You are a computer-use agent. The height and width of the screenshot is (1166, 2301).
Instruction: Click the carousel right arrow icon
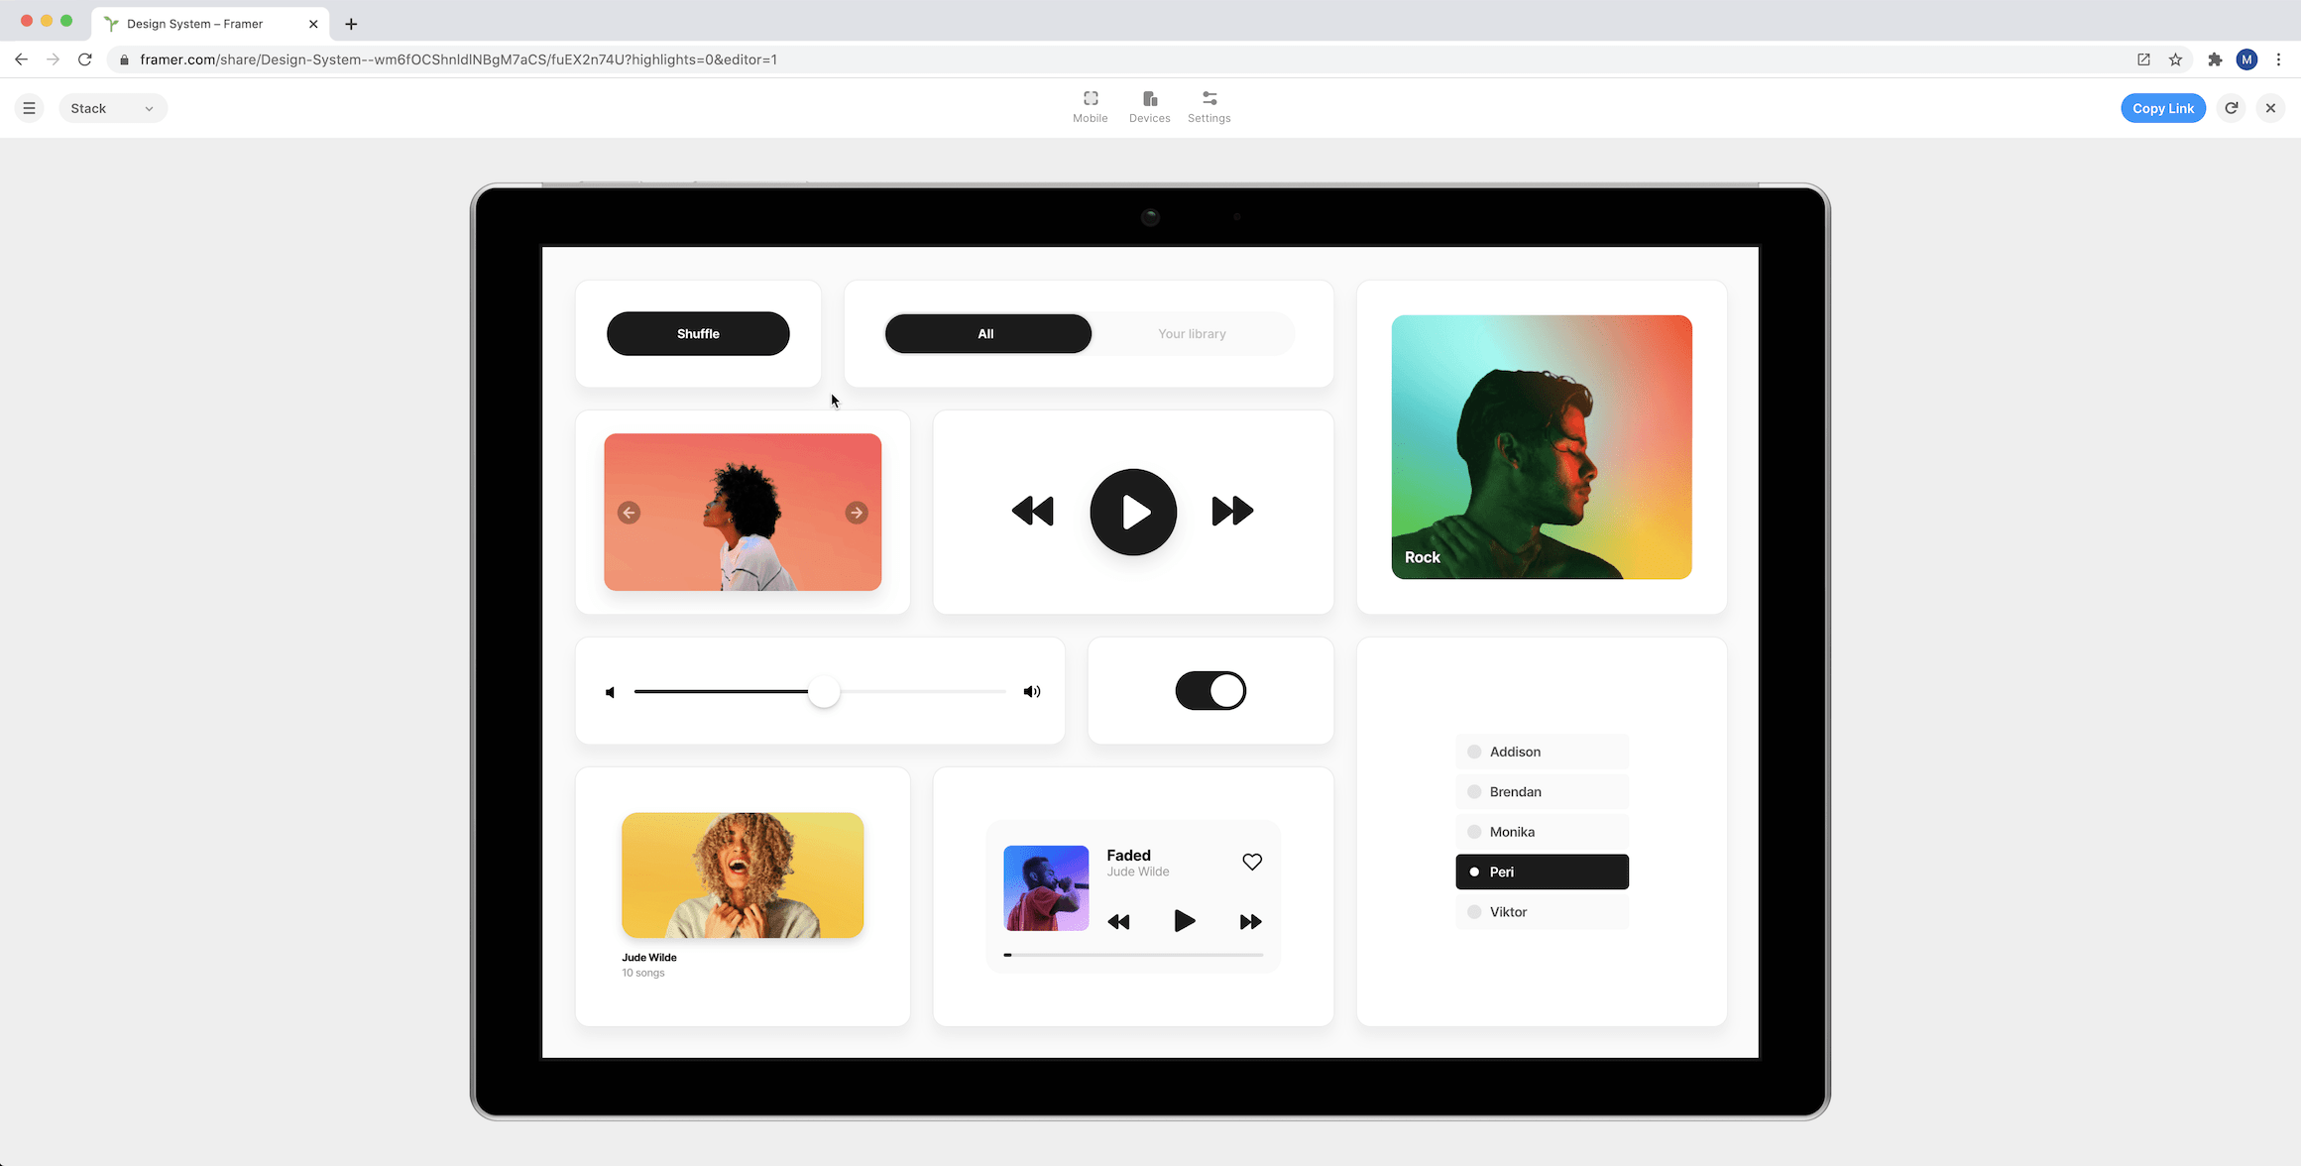pos(857,513)
